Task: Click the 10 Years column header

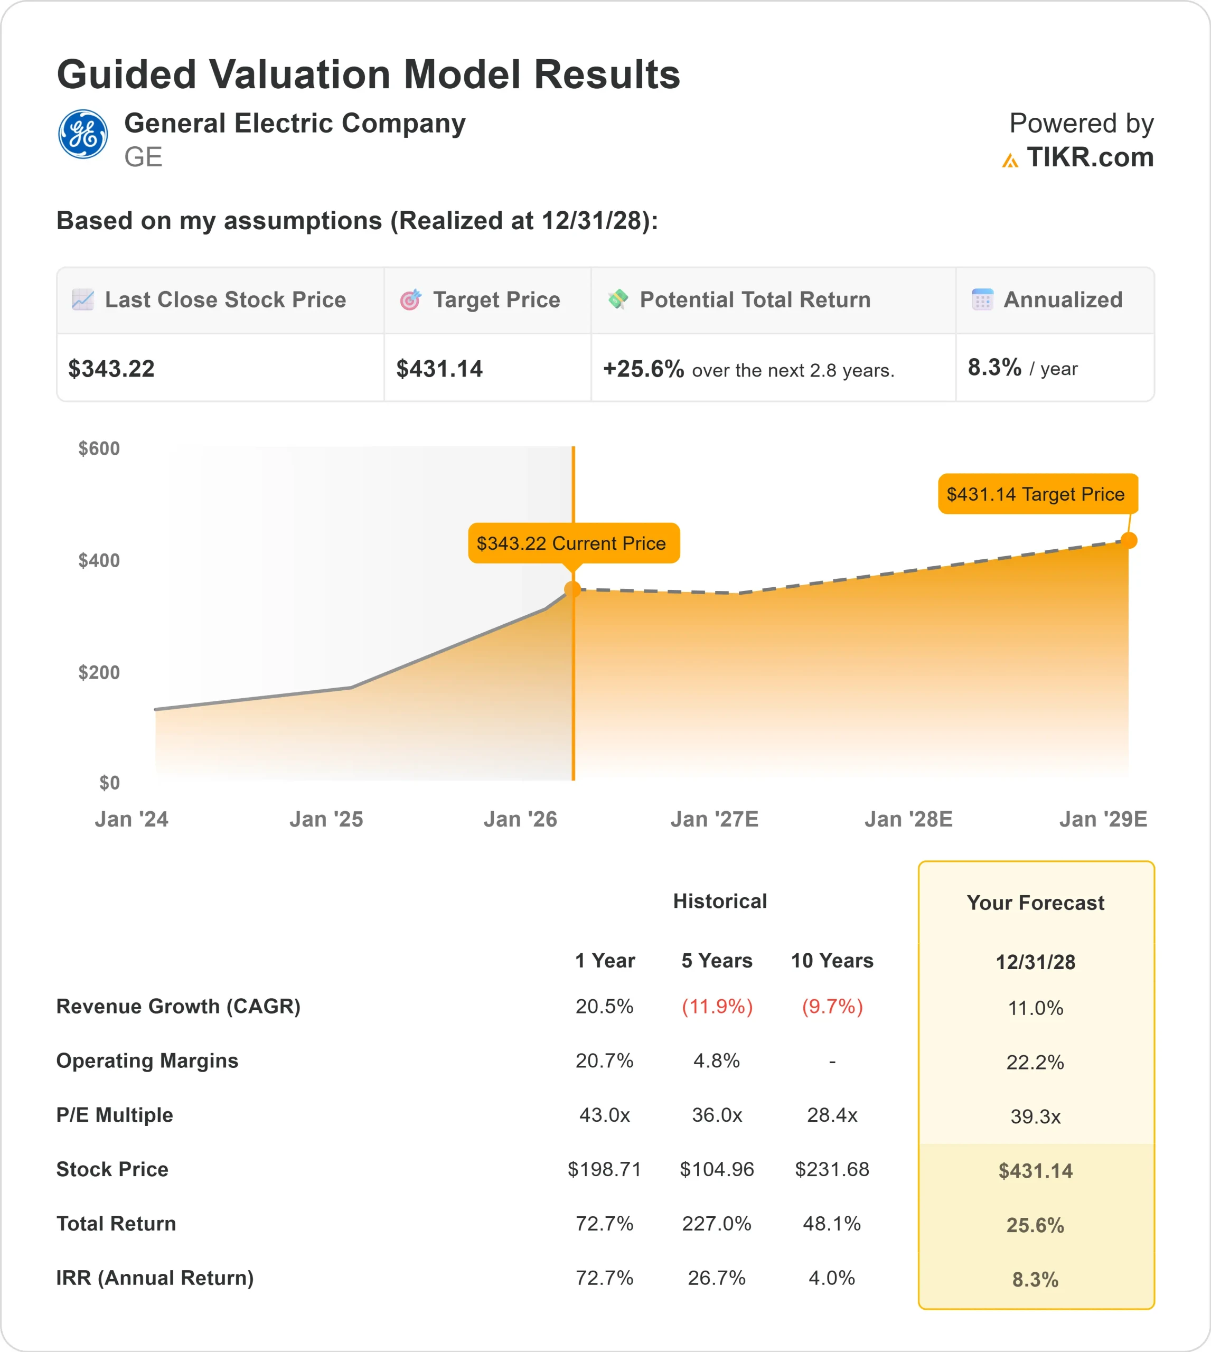Action: (833, 961)
